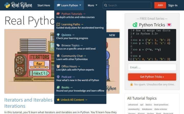The width and height of the screenshot is (184, 114).
Task: Click Live Q&A calls with Python experts
Action: 75,70
